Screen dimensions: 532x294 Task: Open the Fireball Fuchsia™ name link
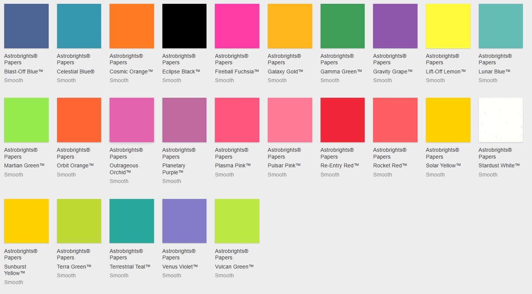[237, 72]
